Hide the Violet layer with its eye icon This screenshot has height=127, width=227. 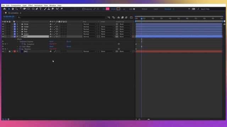click(3, 27)
